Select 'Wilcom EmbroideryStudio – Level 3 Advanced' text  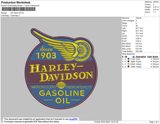click(x=20, y=6)
